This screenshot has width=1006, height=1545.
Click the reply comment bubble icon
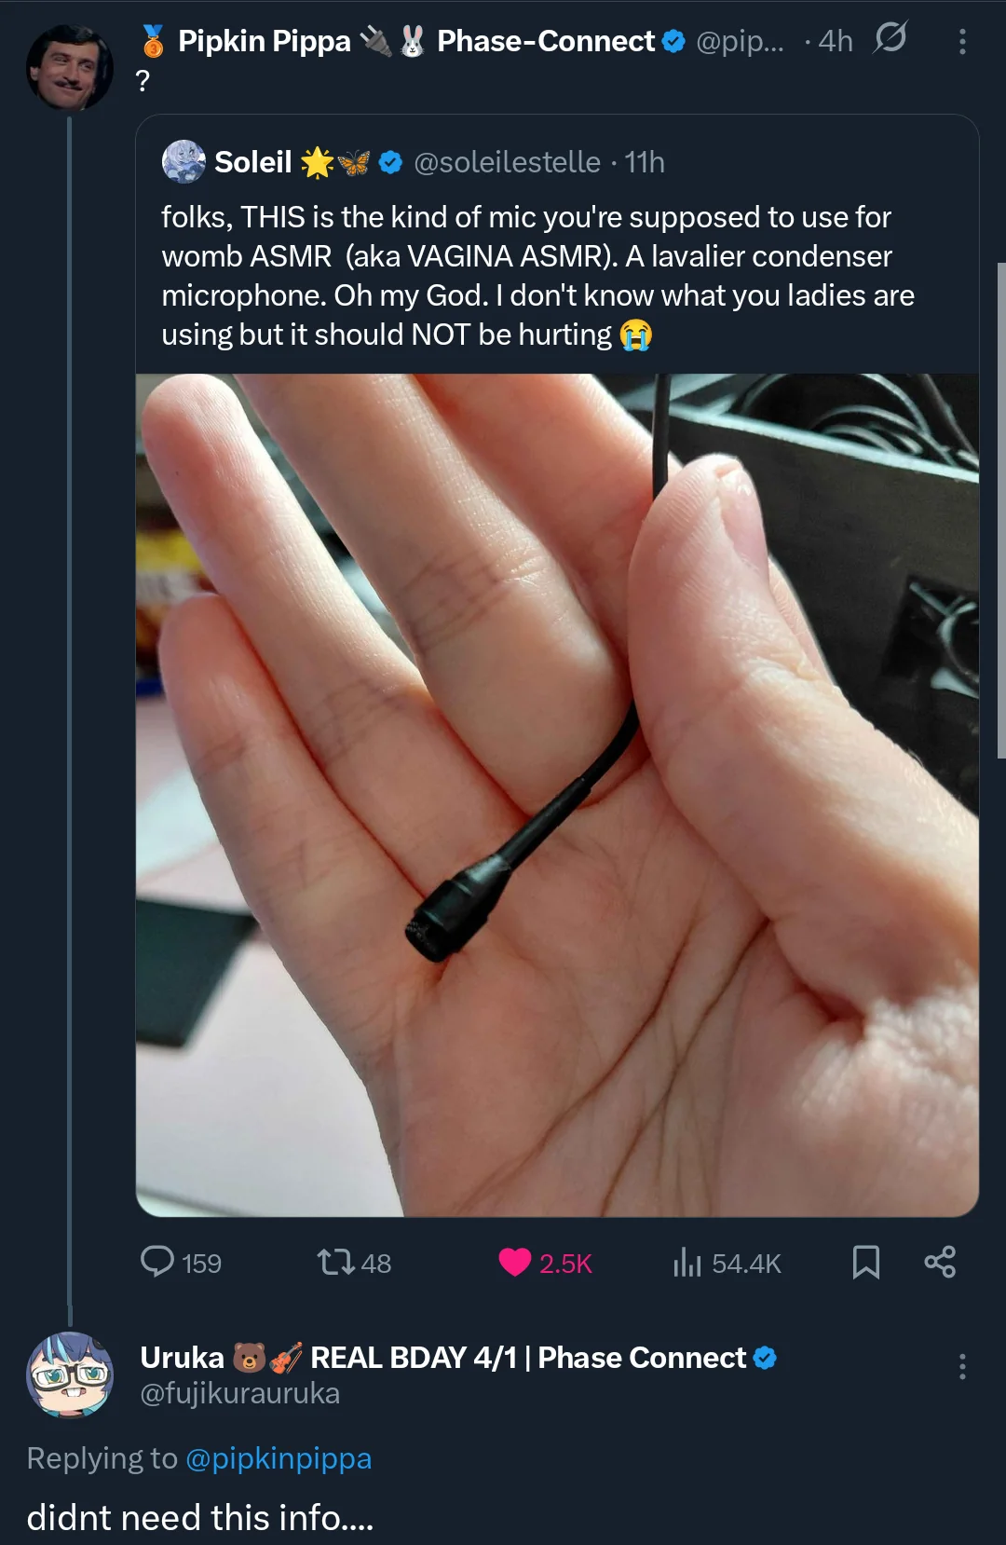click(157, 1262)
